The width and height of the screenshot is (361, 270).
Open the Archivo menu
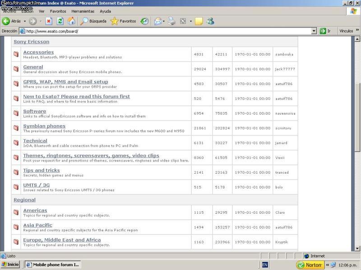[9, 11]
